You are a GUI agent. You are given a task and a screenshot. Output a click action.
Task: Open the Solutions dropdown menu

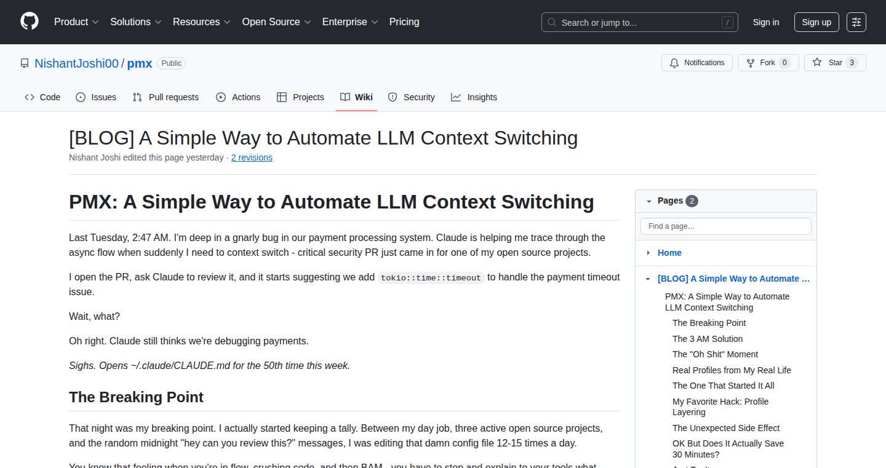[136, 22]
